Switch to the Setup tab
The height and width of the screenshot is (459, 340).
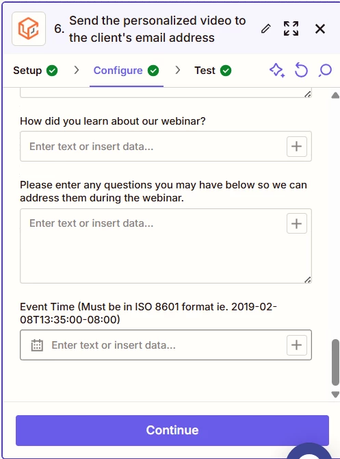(36, 71)
